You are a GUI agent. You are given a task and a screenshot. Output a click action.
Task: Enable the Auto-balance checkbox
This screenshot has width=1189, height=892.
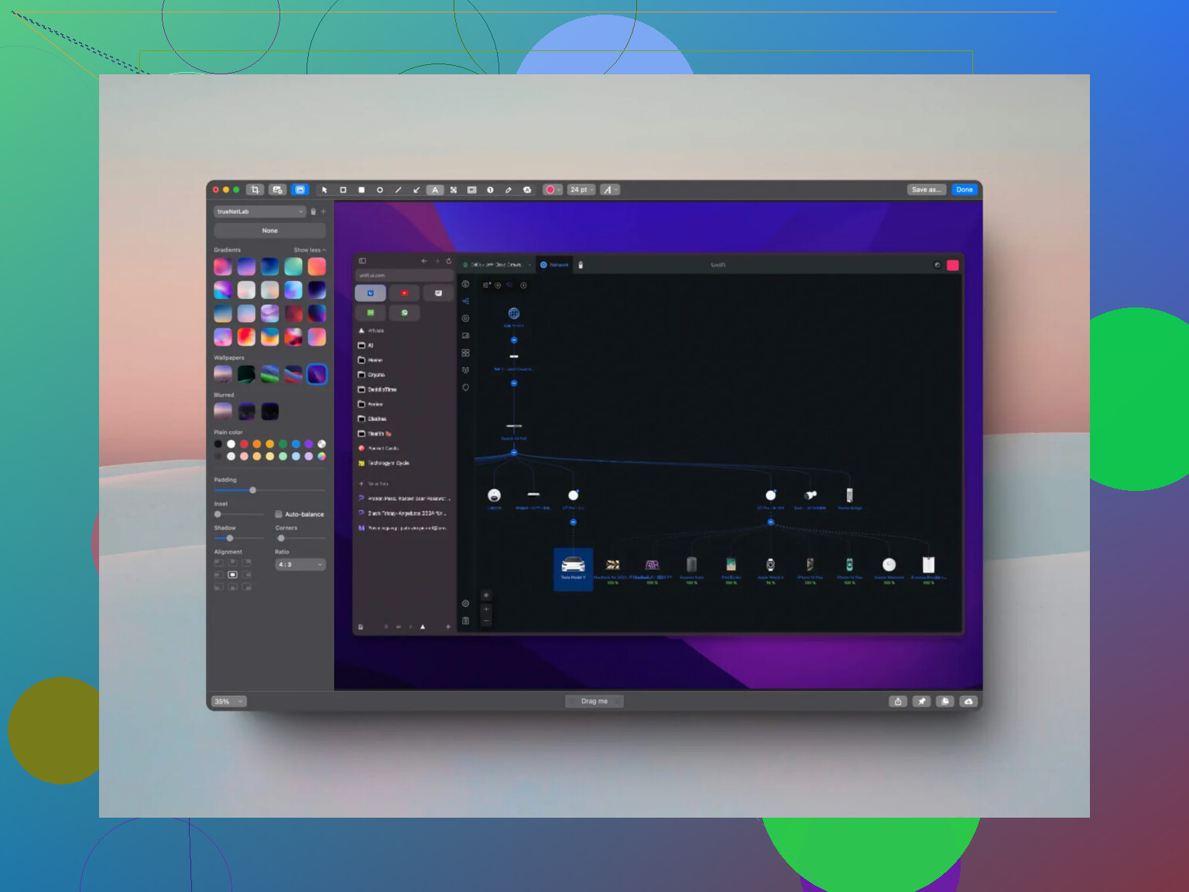[x=279, y=514]
